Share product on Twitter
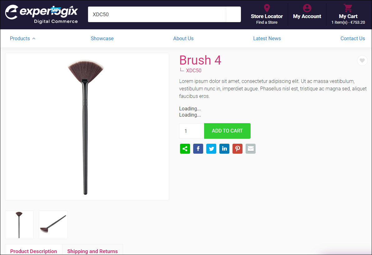The height and width of the screenshot is (255, 372). coord(211,149)
